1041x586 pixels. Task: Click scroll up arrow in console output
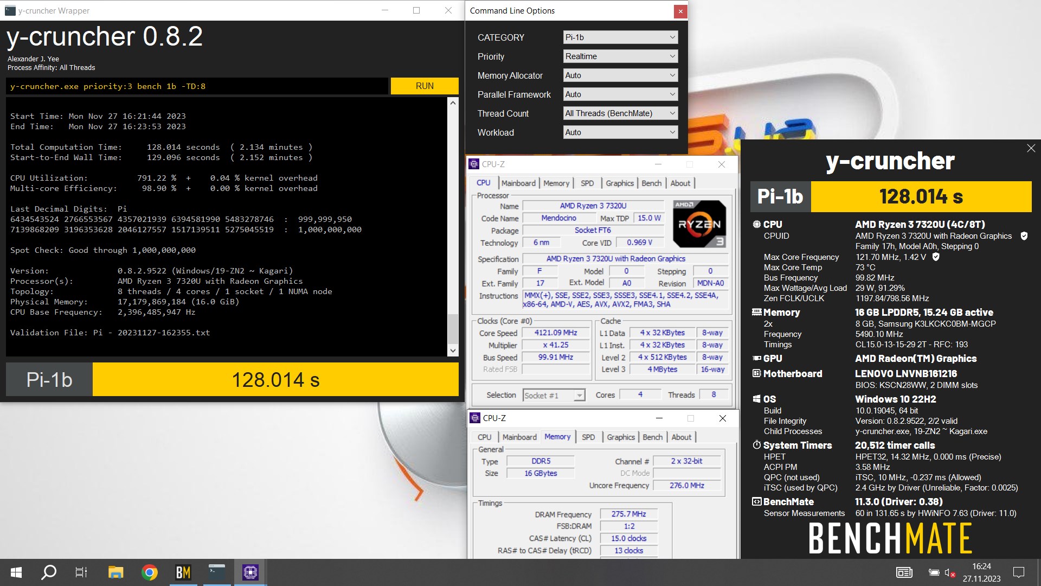click(453, 103)
